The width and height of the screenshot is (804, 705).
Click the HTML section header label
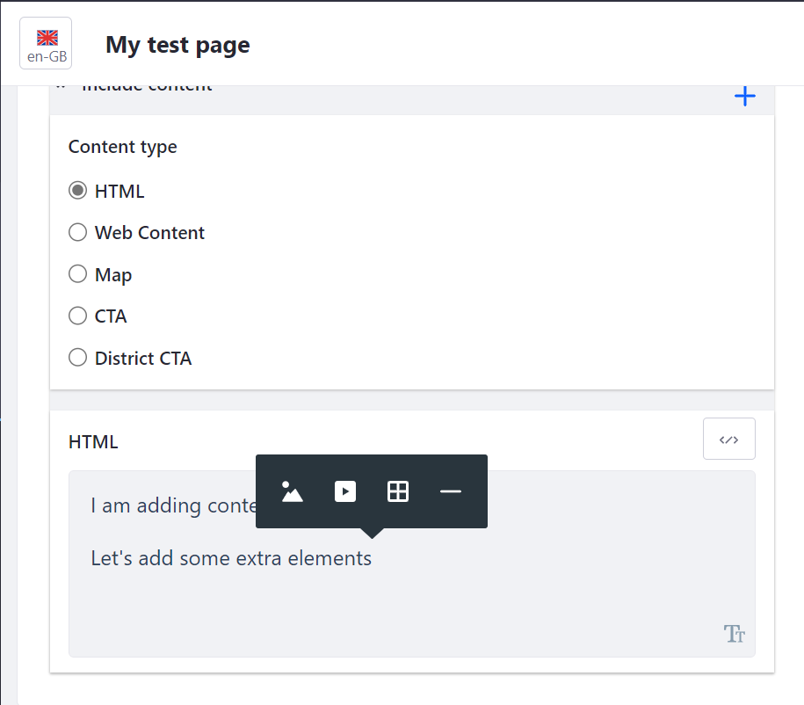point(92,441)
